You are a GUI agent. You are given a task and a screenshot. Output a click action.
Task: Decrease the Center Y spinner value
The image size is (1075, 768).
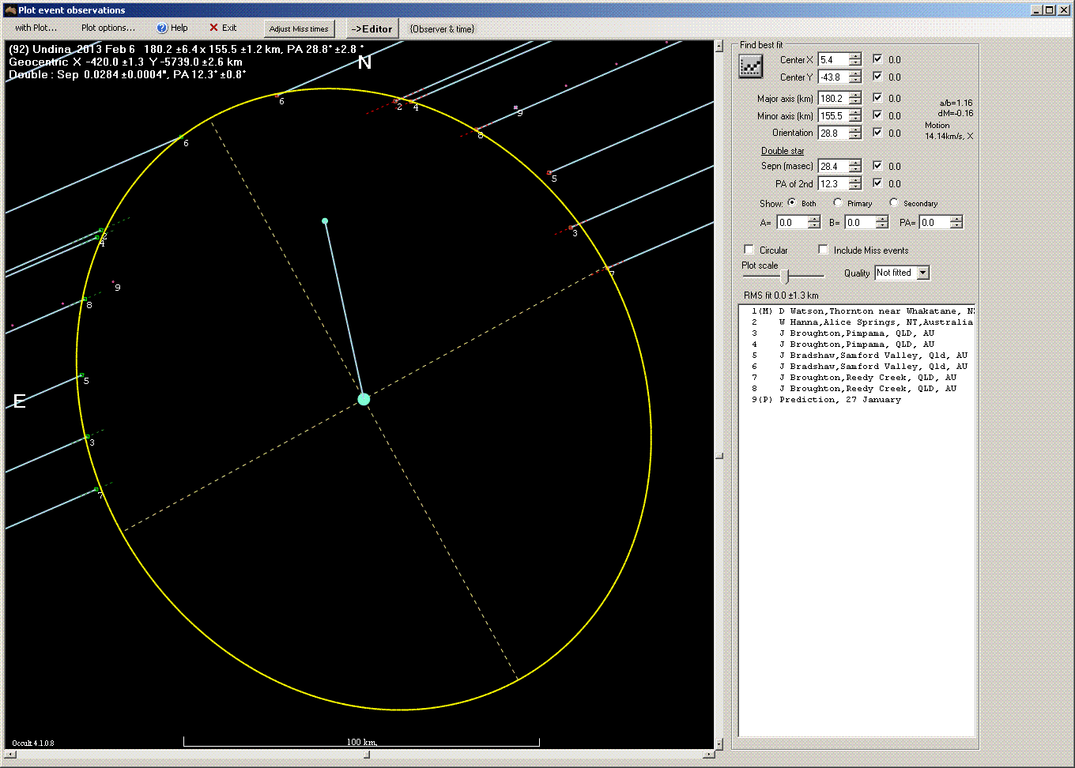point(855,81)
